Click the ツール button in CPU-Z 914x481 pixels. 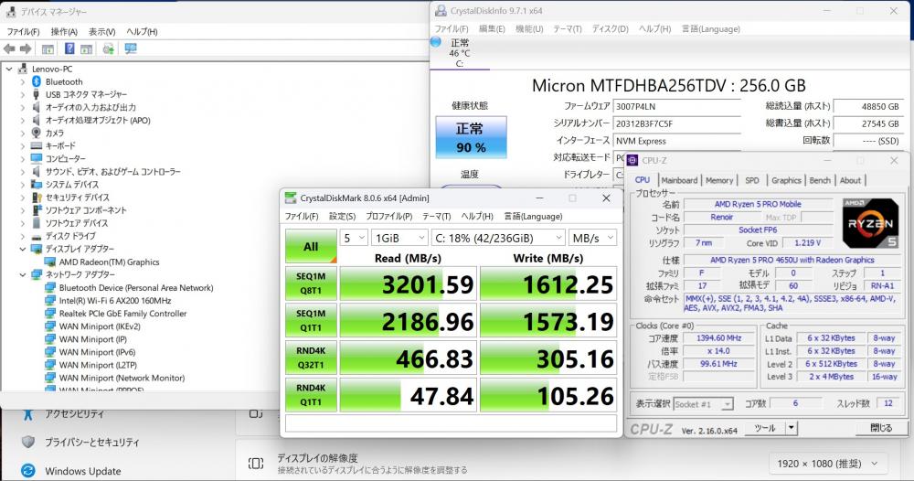click(765, 428)
